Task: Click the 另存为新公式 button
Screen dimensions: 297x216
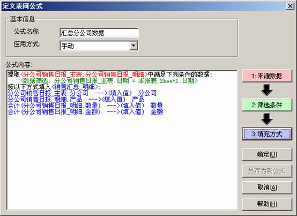Action: pyautogui.click(x=267, y=171)
